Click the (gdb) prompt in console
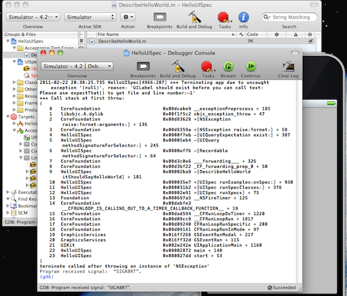 (46, 277)
